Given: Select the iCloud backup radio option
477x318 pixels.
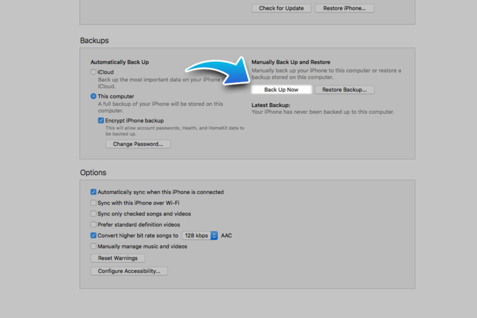Looking at the screenshot, I should [94, 72].
